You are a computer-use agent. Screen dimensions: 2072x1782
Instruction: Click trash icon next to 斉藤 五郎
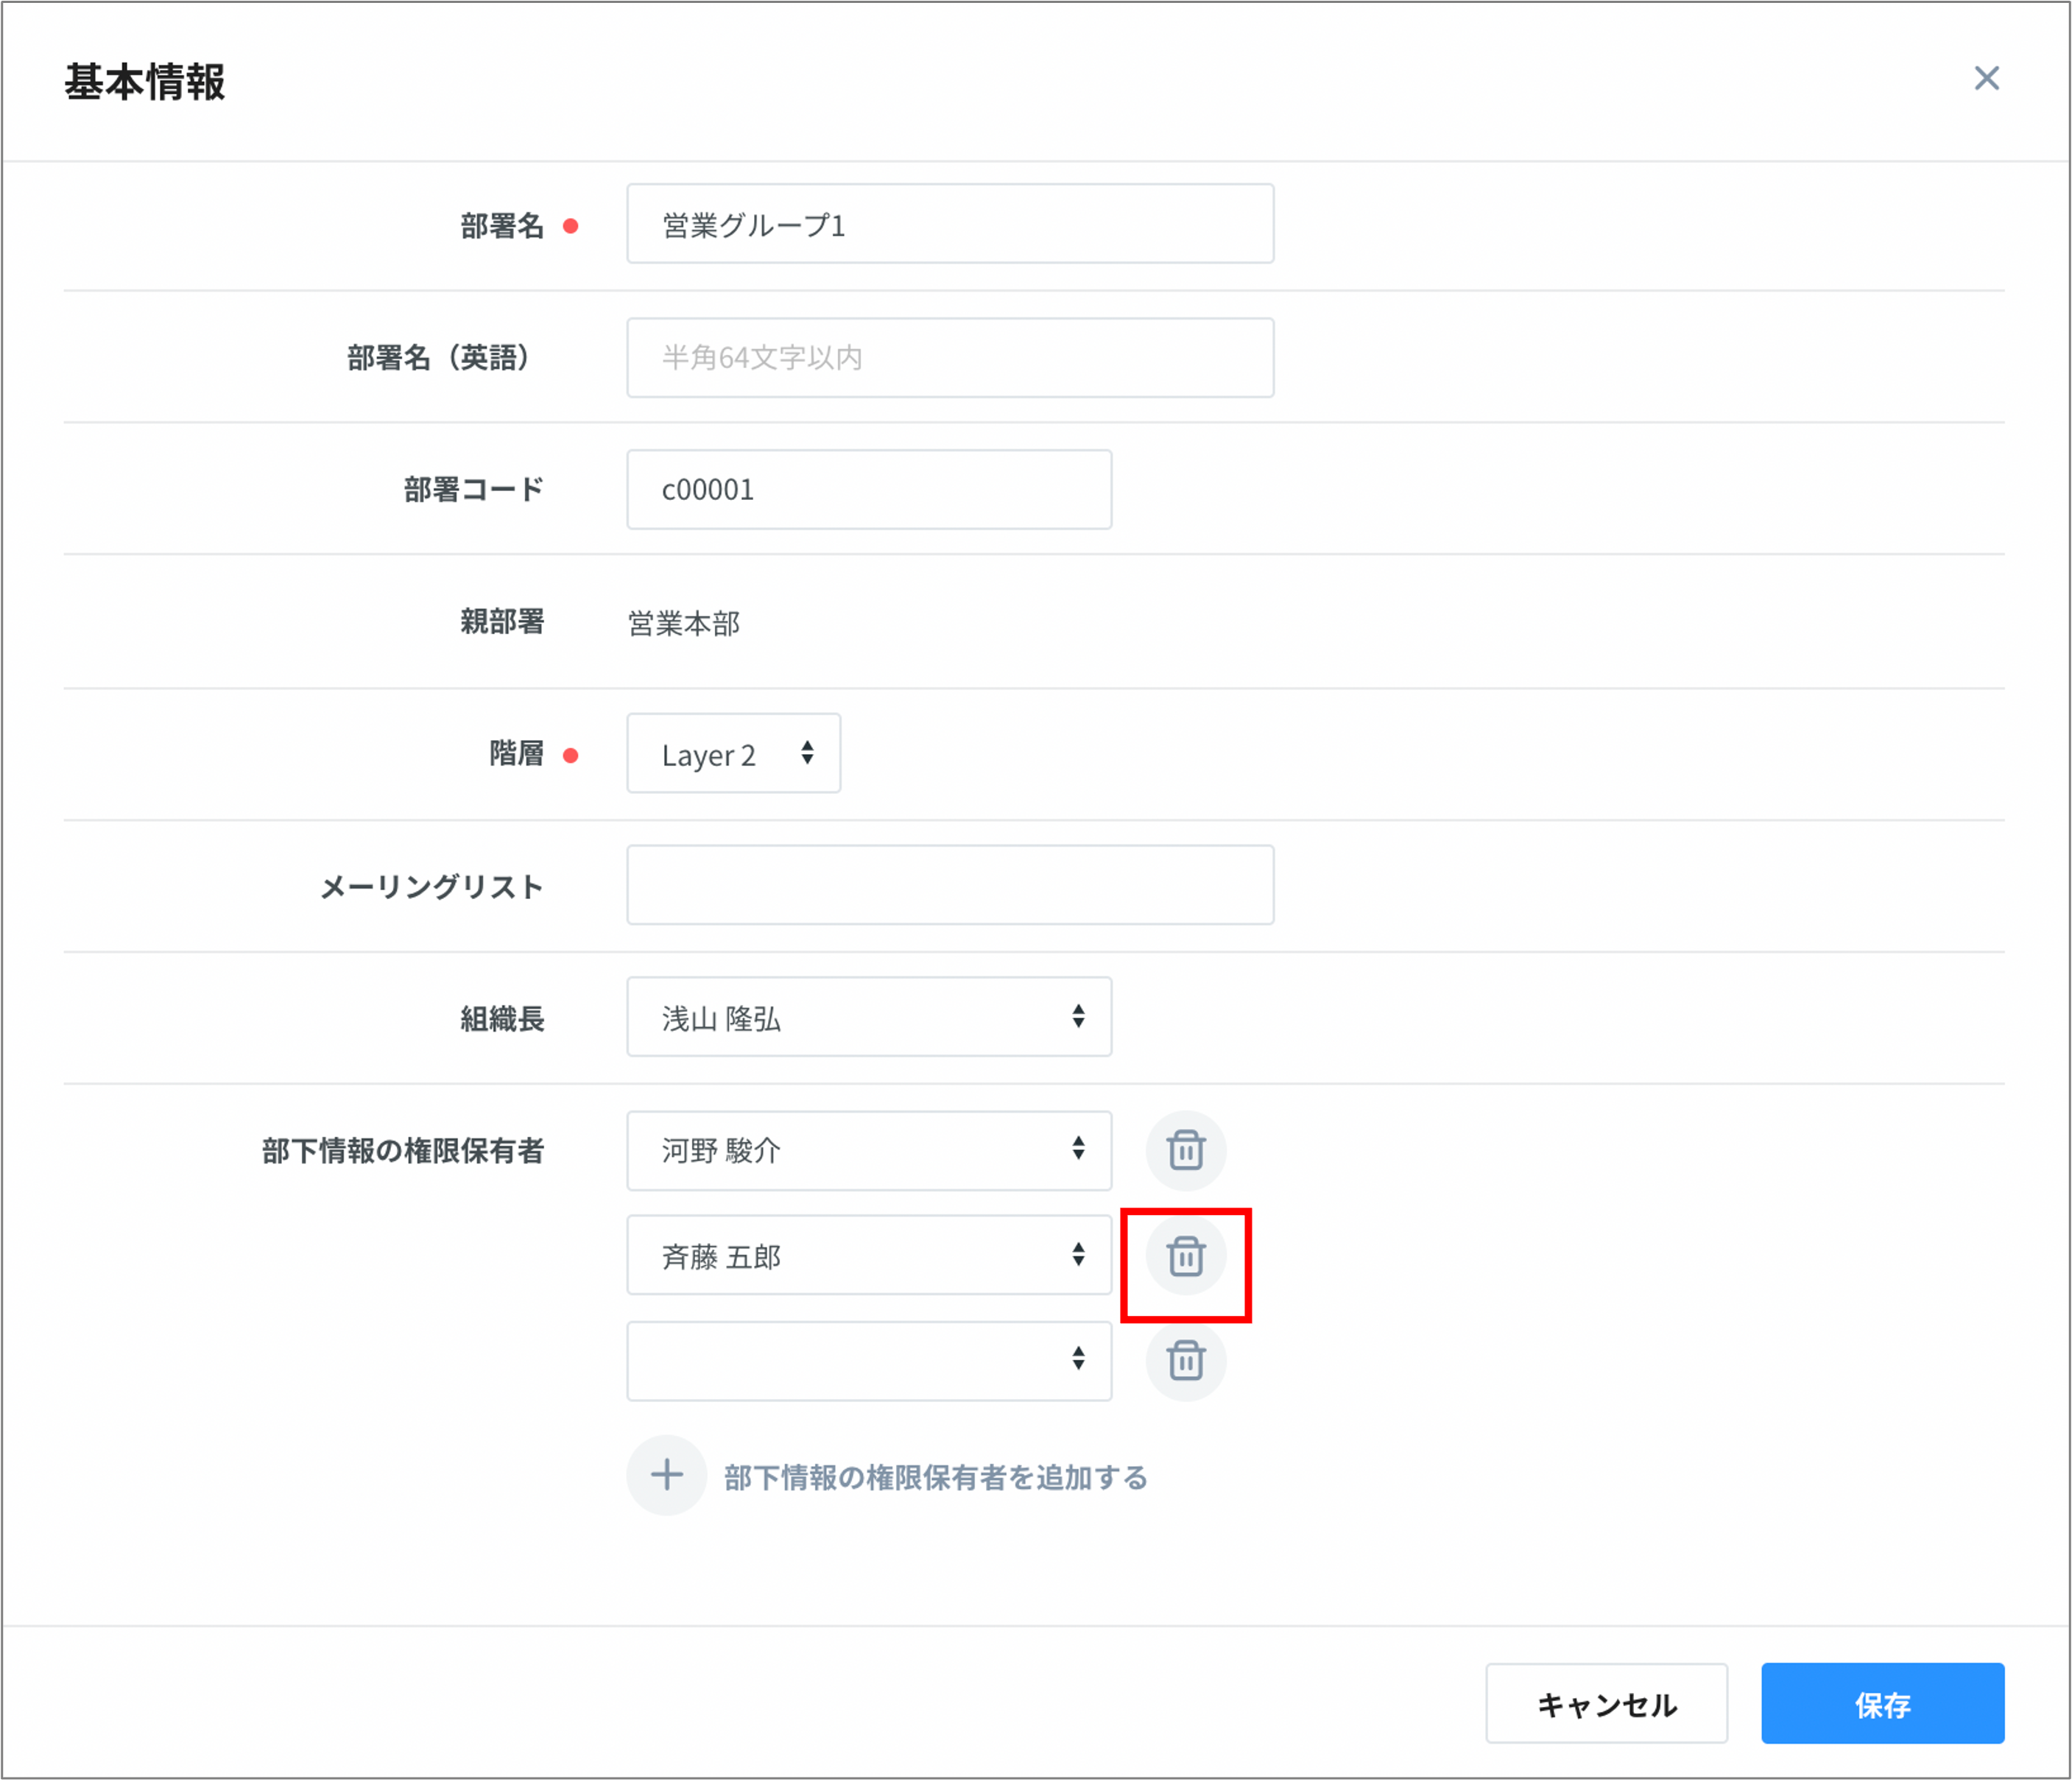coord(1185,1256)
